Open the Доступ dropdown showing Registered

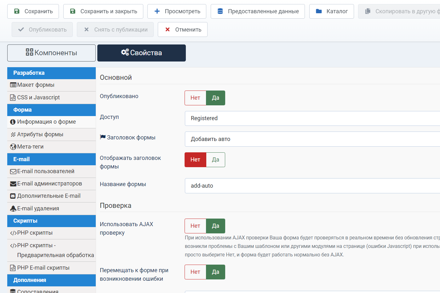click(x=312, y=118)
